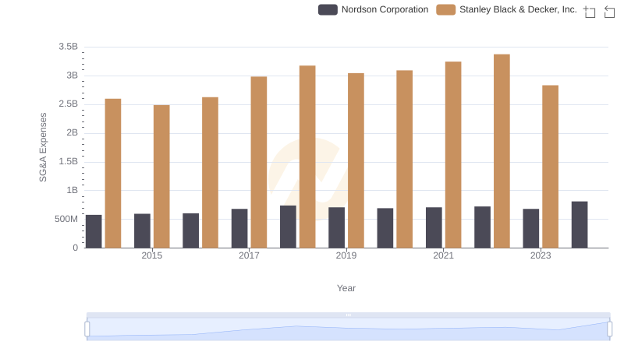Select the Nordson bar for 2018
The image size is (624, 359).
288,227
